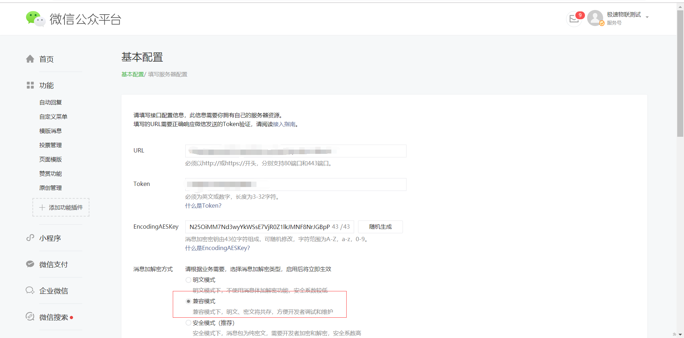Image resolution: width=684 pixels, height=338 pixels.
Task: Click the 功能 sidebar heading
Action: click(47, 85)
